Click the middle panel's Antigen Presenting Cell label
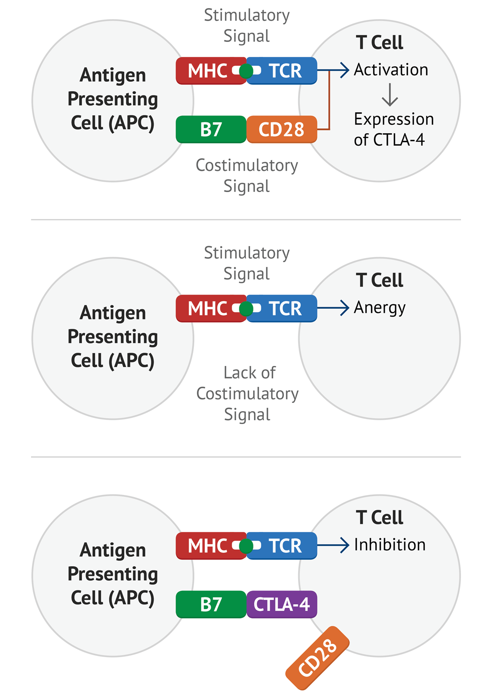This screenshot has height=697, width=497. coord(113,336)
